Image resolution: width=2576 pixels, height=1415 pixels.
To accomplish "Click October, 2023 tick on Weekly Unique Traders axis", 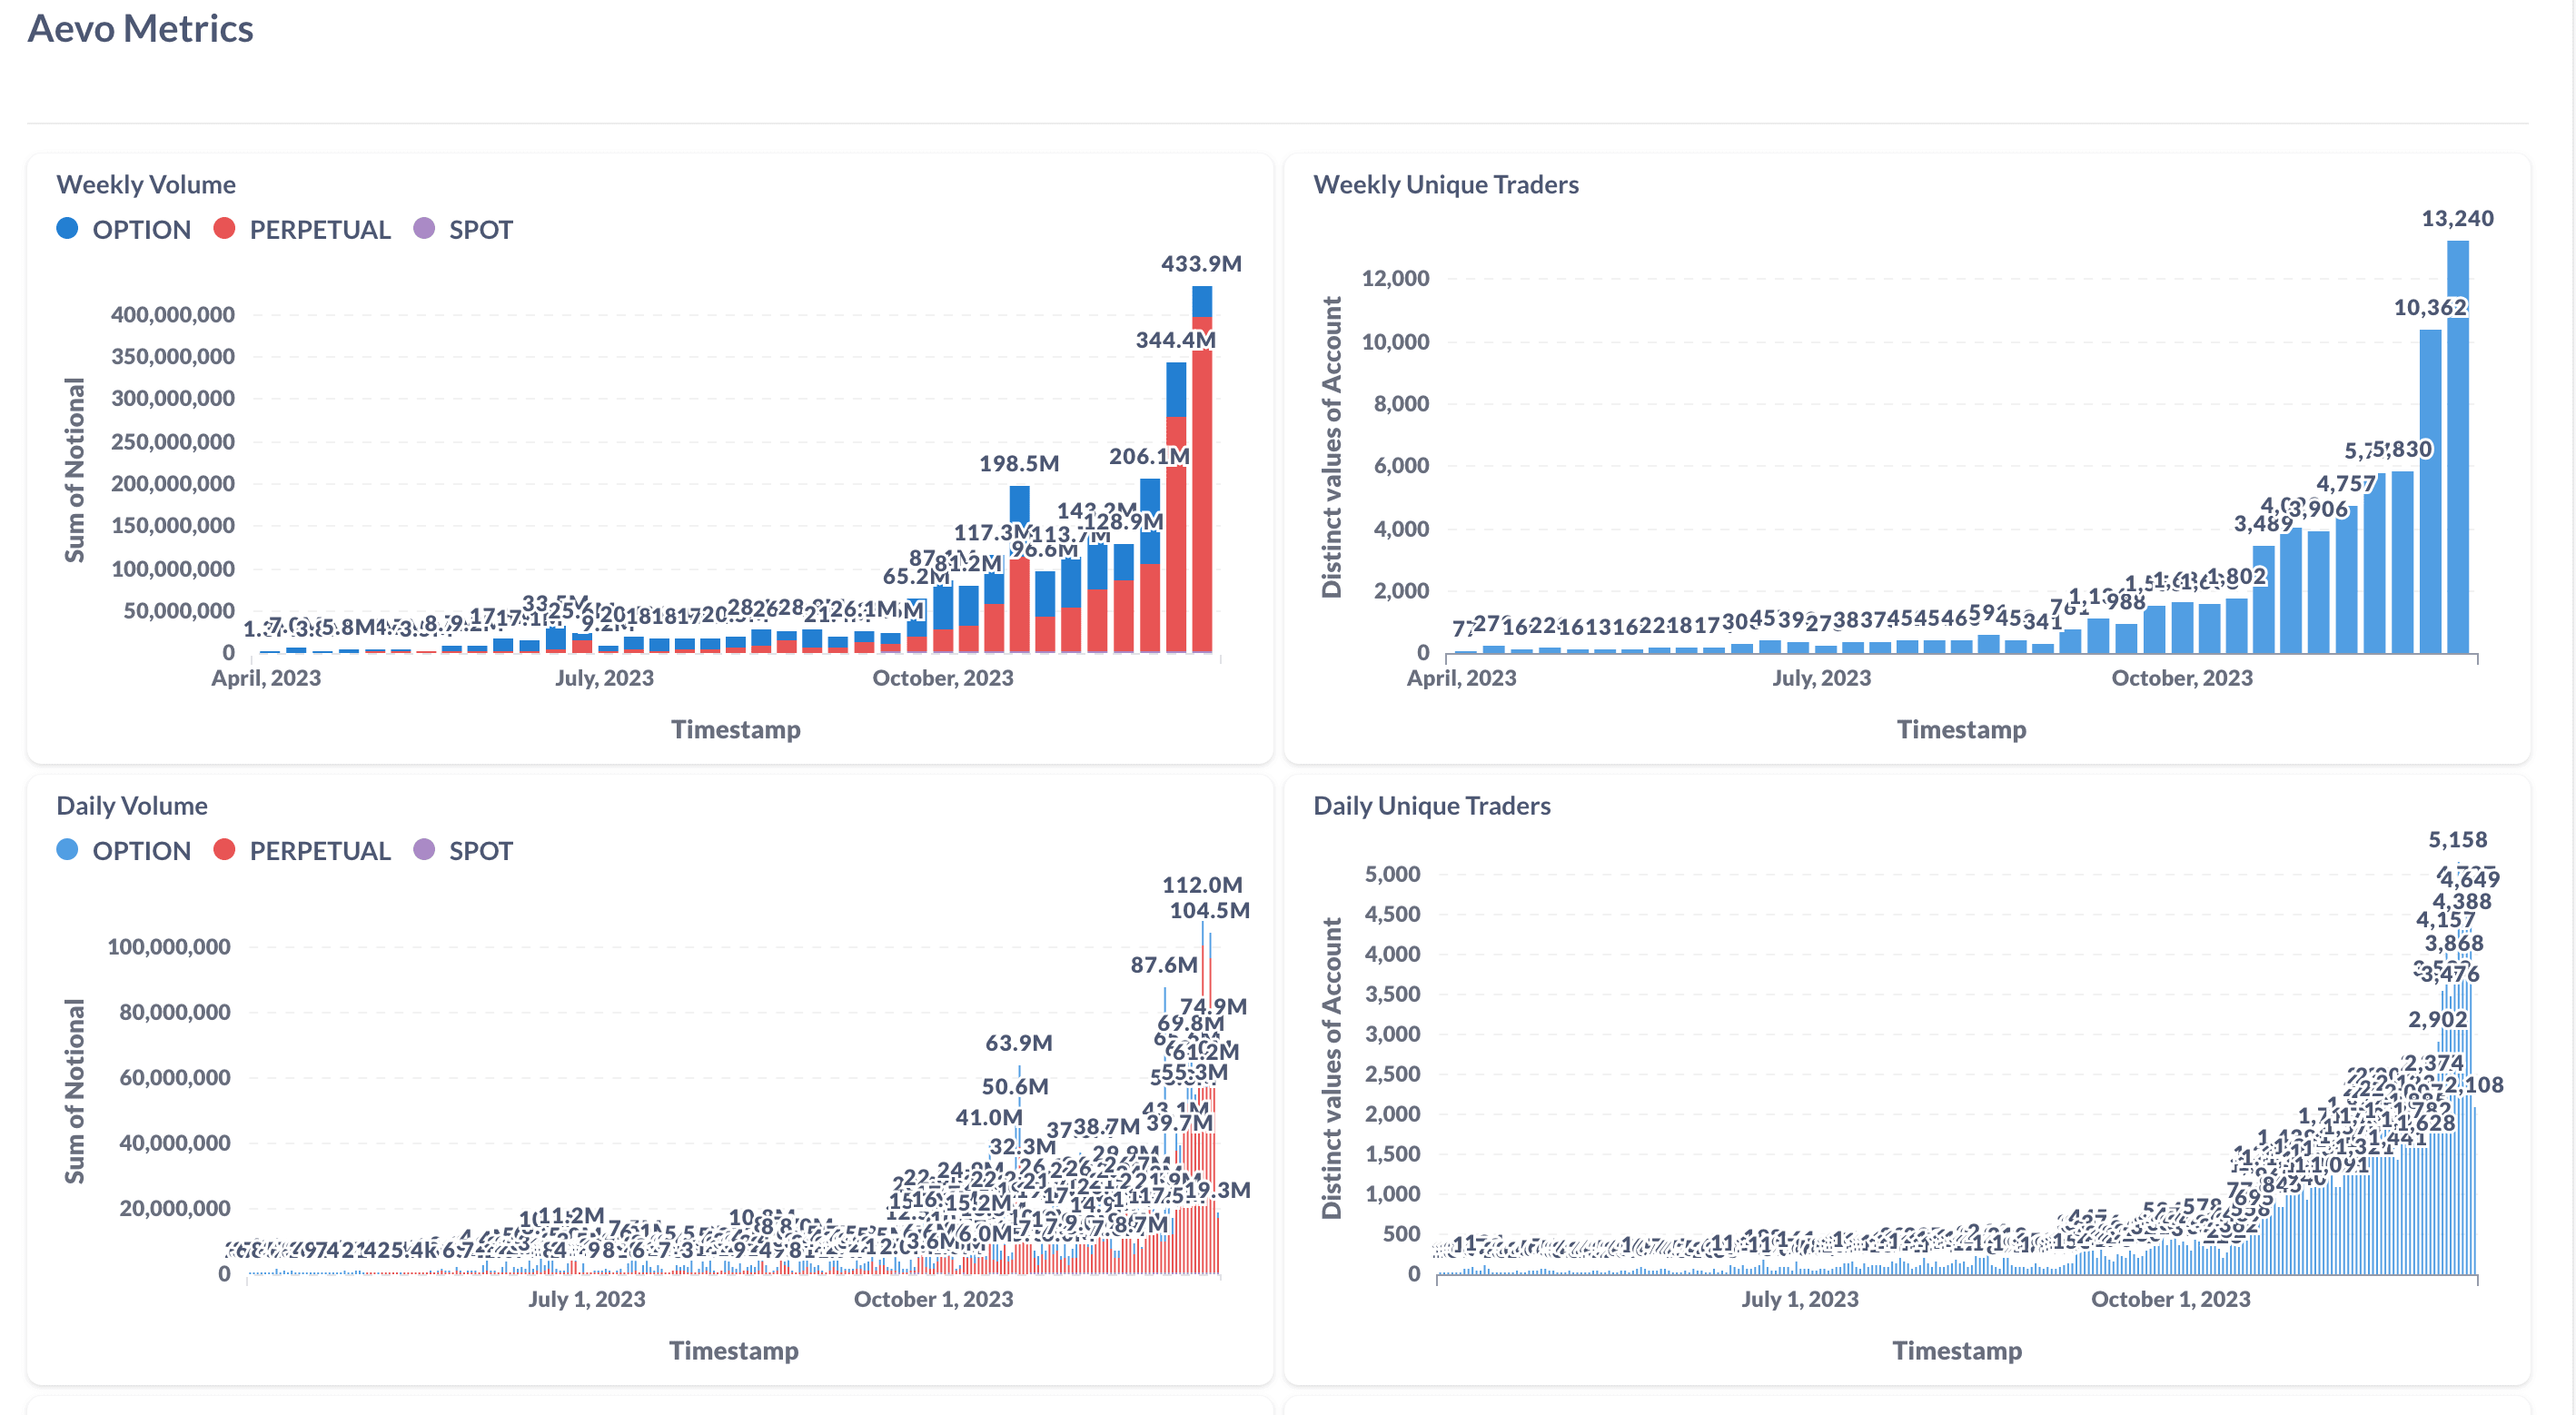I will click(2181, 678).
